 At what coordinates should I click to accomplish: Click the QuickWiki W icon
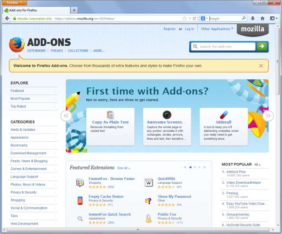tap(149, 182)
